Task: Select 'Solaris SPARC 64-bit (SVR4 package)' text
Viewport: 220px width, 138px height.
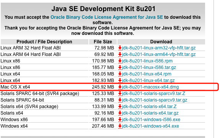Action: pos(40,94)
